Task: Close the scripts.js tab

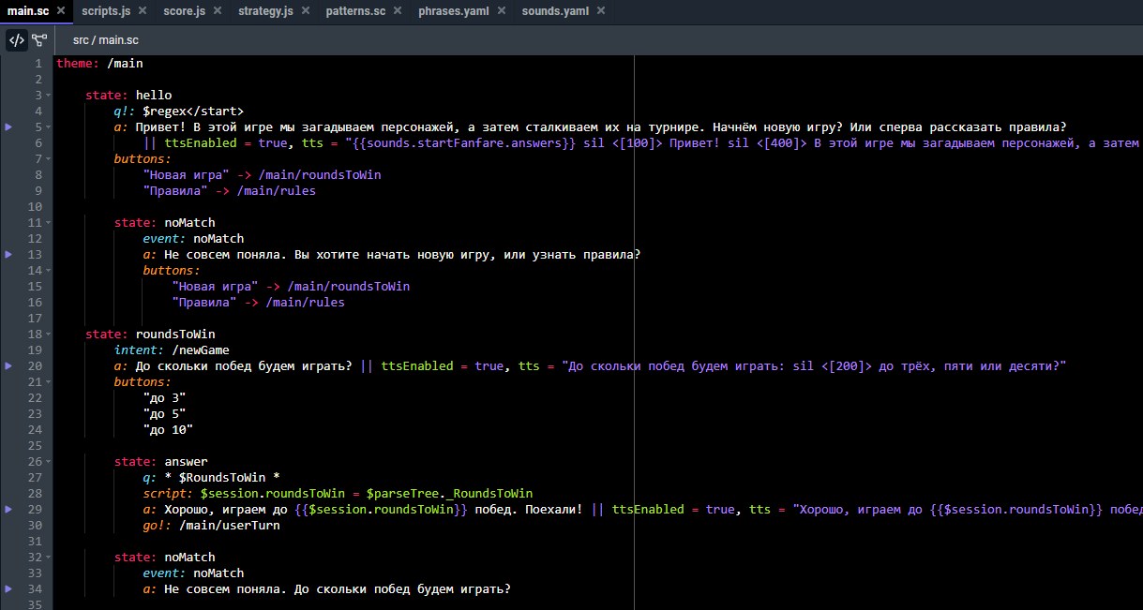Action: click(143, 11)
